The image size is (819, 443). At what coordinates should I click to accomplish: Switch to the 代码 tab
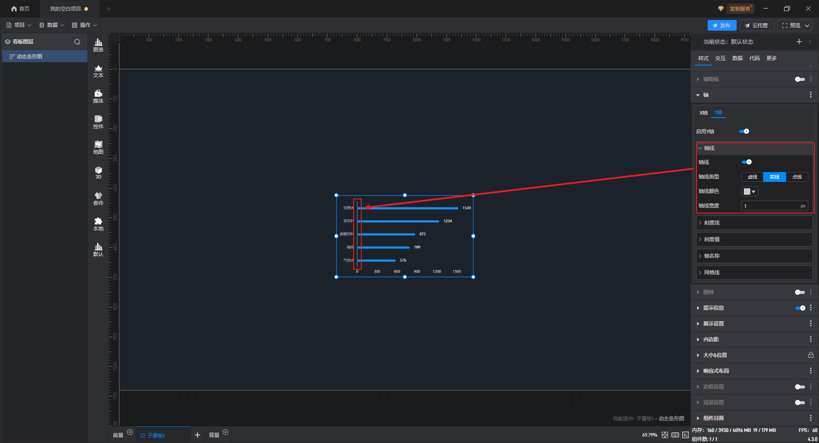755,58
